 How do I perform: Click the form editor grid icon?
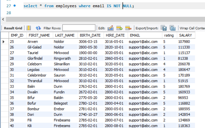[x=28, y=28]
